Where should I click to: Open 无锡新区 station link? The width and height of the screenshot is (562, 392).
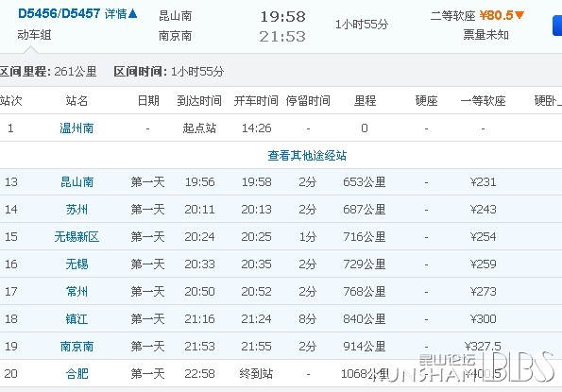coord(77,237)
